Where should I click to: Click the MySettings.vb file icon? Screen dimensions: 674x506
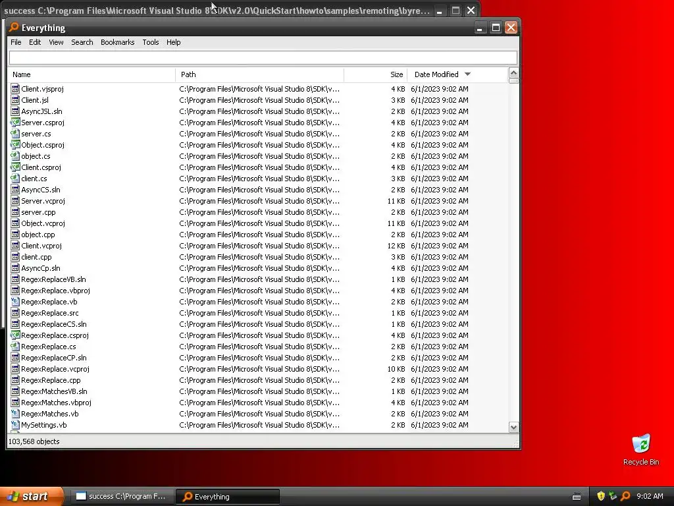15,425
